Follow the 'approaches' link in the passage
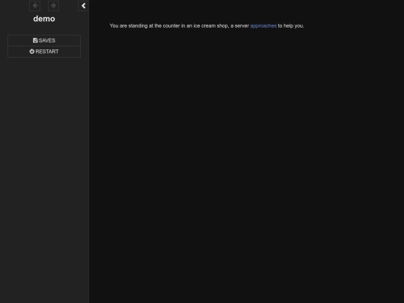 click(x=263, y=25)
